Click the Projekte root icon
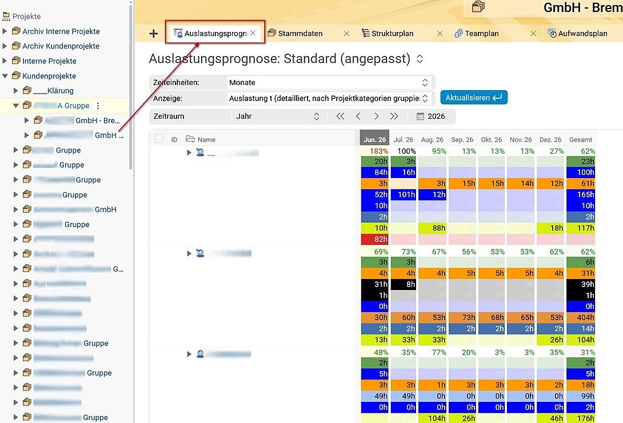This screenshot has height=423, width=623. (x=6, y=16)
